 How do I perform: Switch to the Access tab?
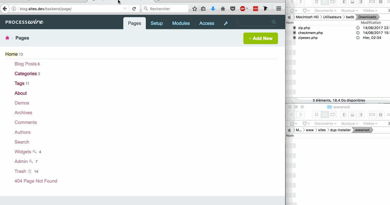[207, 23]
